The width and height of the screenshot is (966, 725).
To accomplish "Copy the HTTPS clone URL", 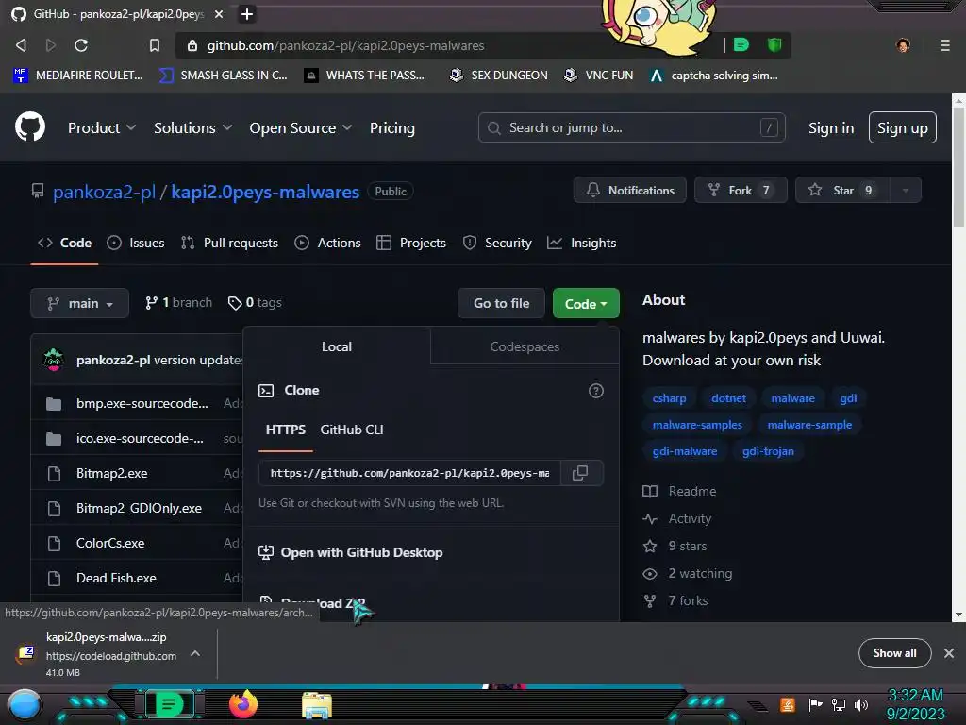I will [x=580, y=473].
